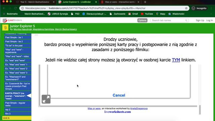Image resolution: width=215 pixels, height=121 pixels.
Task: Click the Options button
Action: tap(142, 20)
